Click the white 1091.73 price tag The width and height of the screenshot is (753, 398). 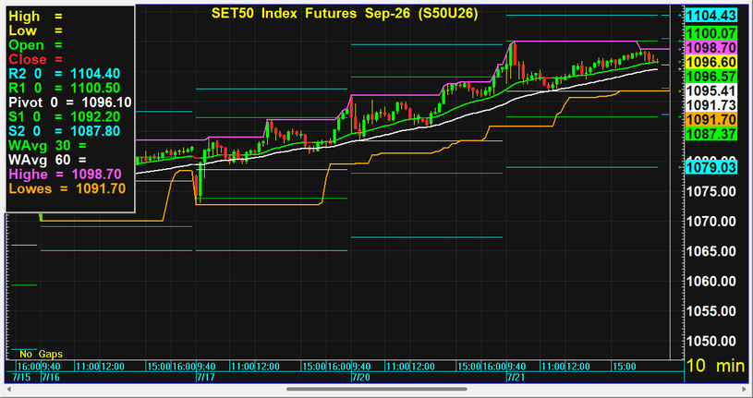click(x=711, y=105)
